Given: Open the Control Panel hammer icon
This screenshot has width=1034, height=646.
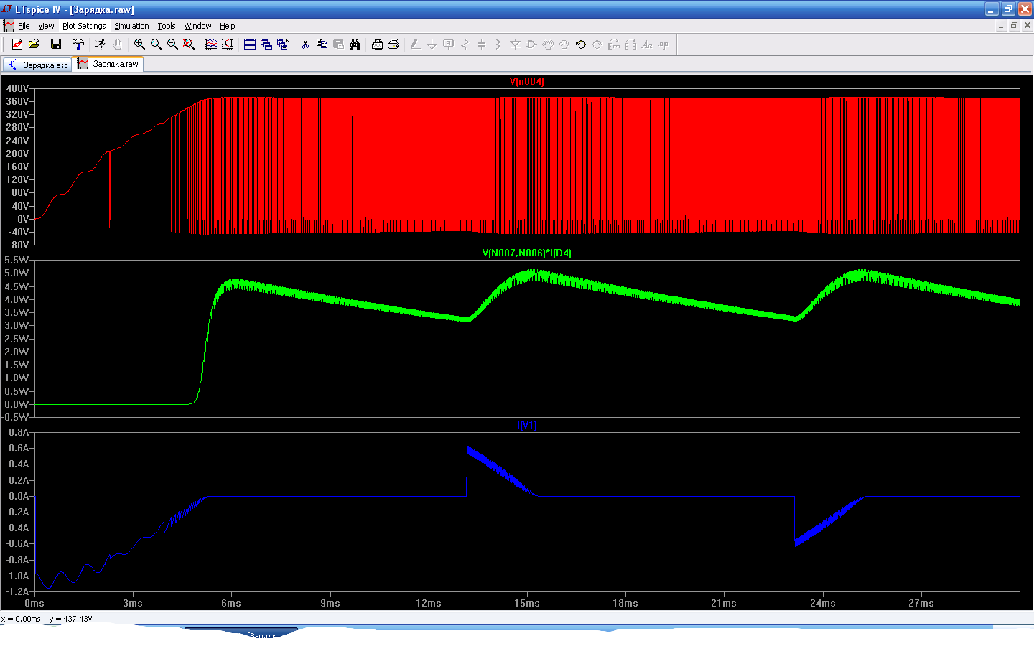Looking at the screenshot, I should click(x=78, y=45).
